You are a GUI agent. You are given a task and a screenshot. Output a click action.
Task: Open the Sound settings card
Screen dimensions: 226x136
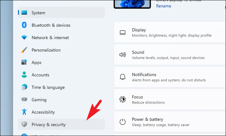coord(170,55)
